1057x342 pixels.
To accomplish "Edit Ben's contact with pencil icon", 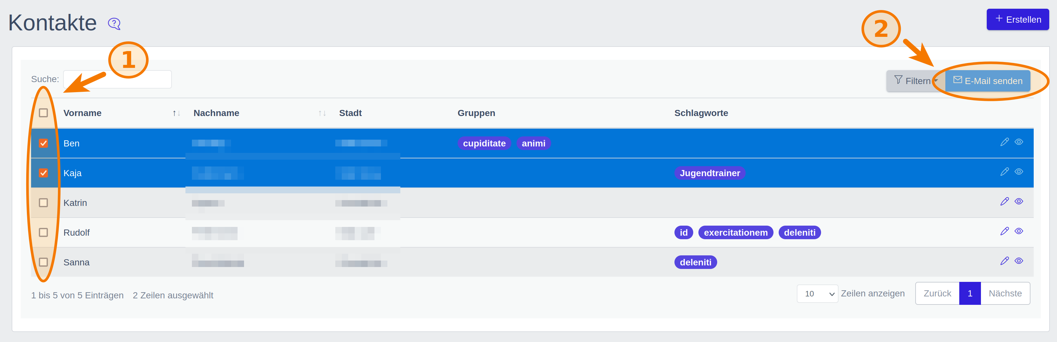I will click(1004, 142).
